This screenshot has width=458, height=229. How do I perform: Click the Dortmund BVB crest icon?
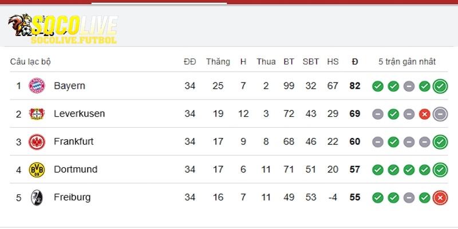point(37,169)
